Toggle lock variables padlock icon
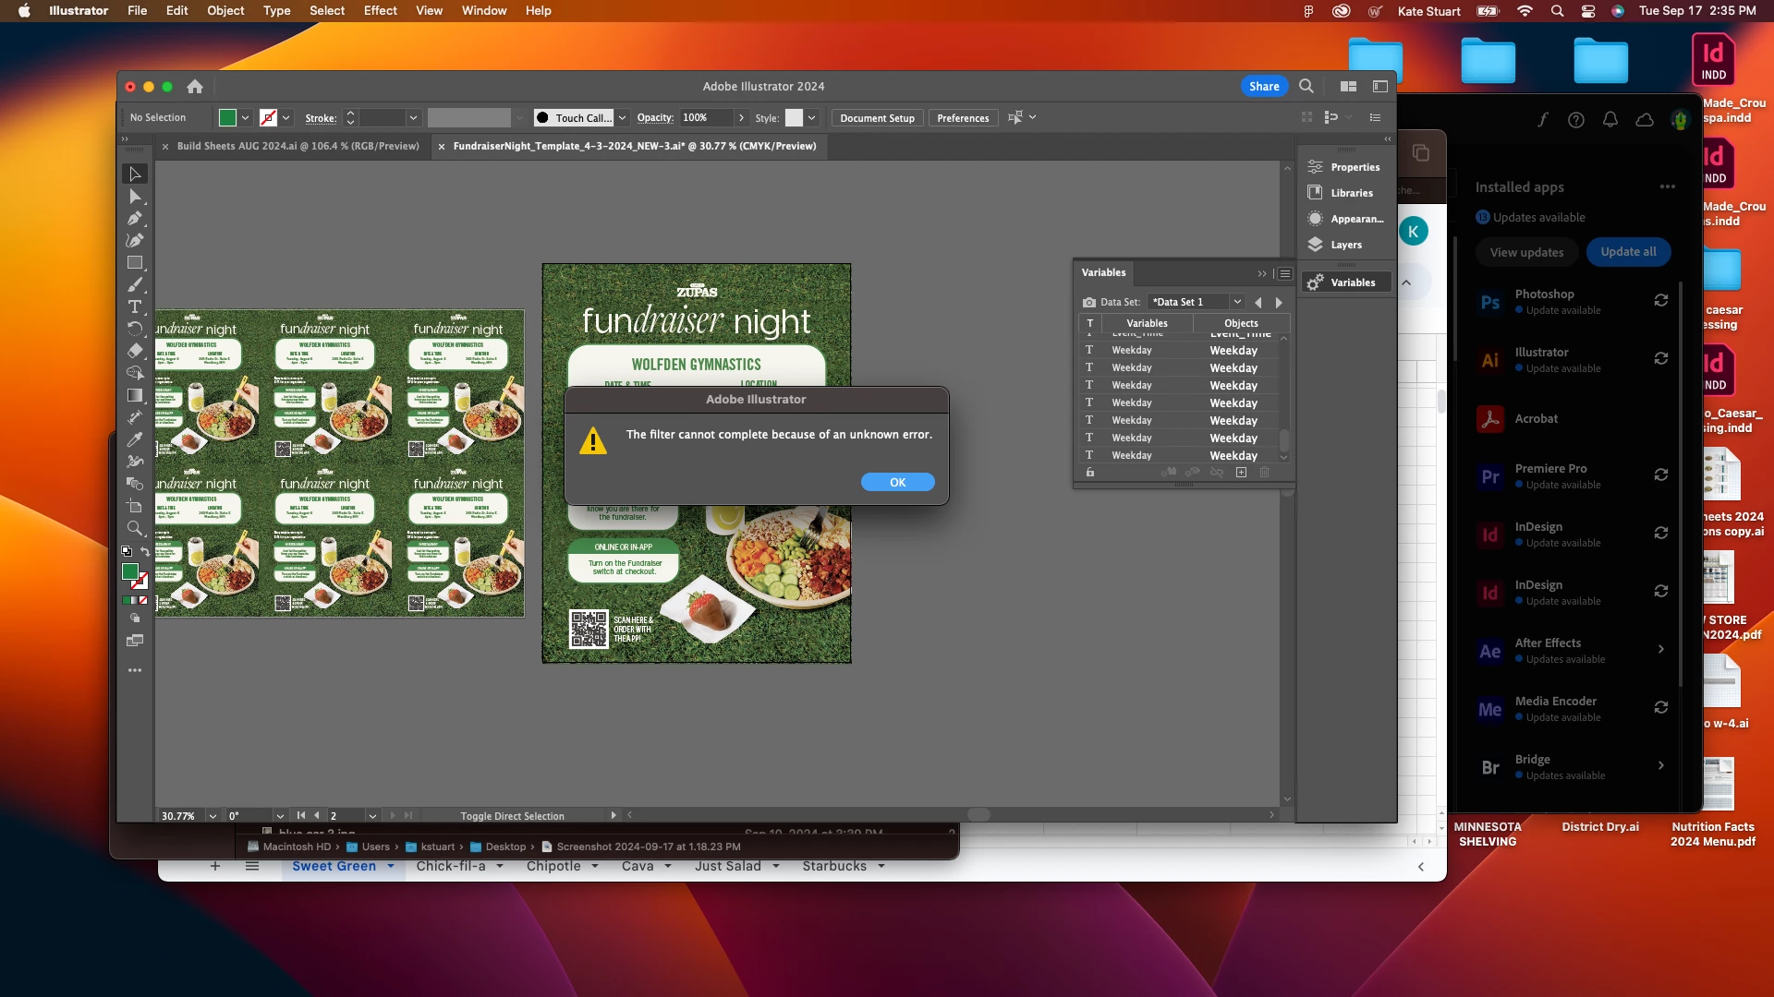 click(1090, 473)
